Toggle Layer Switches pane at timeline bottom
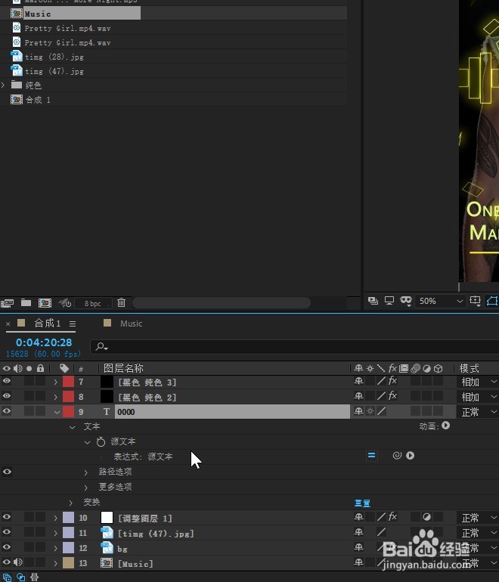The height and width of the screenshot is (582, 499). 7,577
